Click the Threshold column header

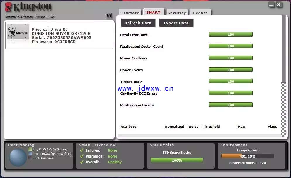211,126
